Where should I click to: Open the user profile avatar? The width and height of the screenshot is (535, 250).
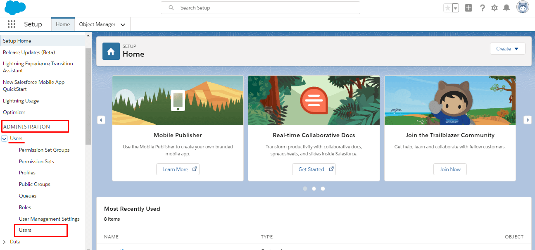tap(523, 7)
